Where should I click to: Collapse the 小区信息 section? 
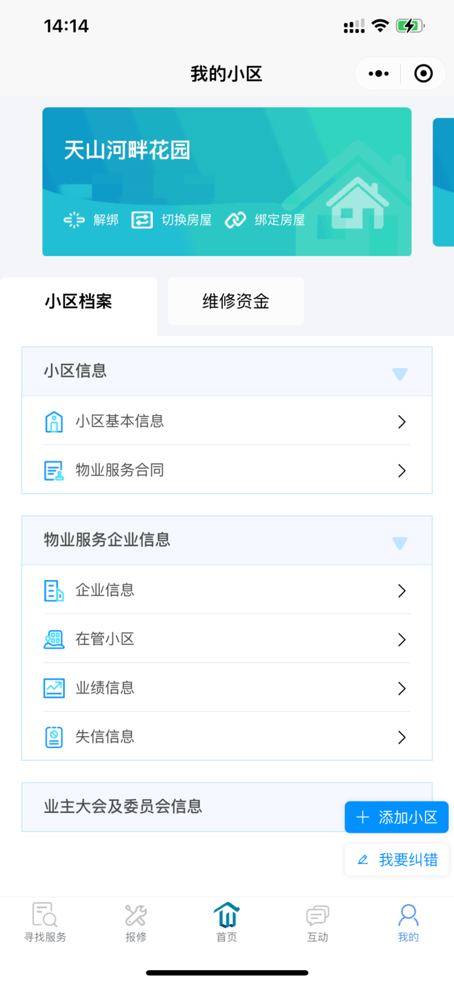(x=400, y=373)
